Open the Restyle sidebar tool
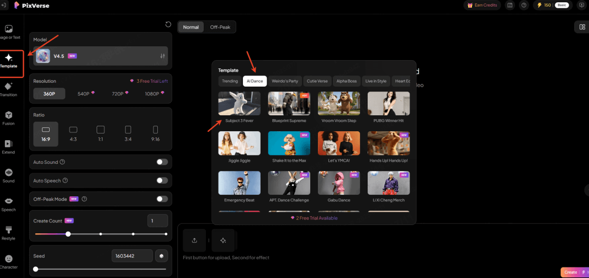Screen dimensions: 589x278 (x=9, y=233)
